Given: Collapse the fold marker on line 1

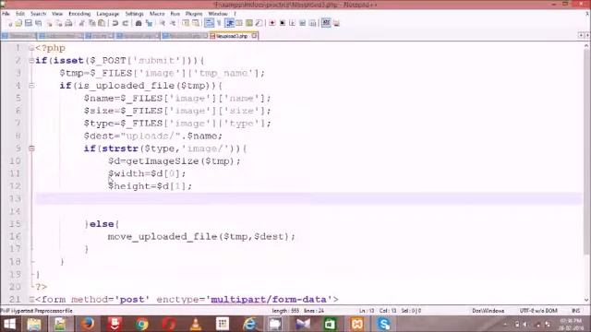Looking at the screenshot, I should [x=31, y=48].
